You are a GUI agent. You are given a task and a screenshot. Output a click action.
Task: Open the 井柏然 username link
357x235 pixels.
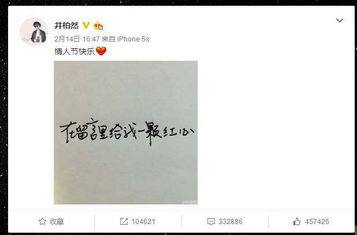click(x=66, y=25)
